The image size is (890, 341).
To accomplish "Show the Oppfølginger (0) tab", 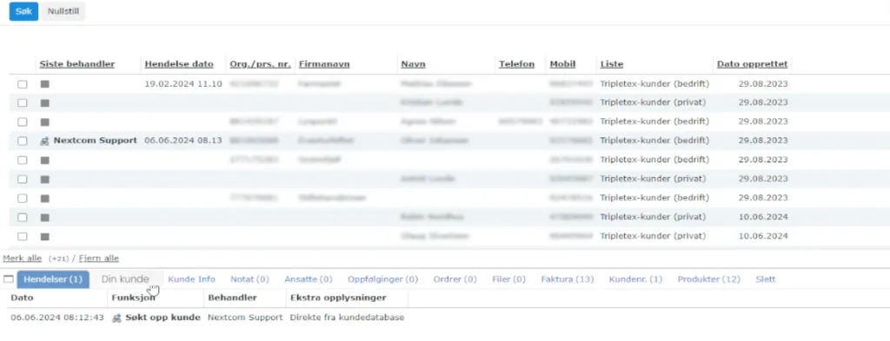I will (383, 279).
